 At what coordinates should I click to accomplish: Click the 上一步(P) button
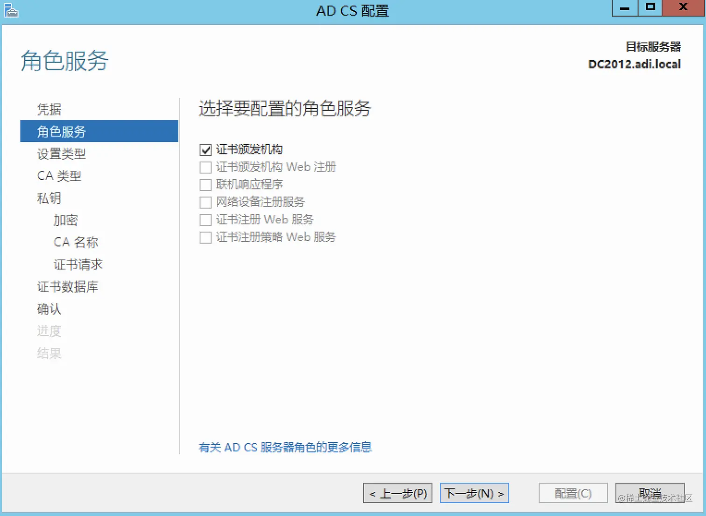point(398,493)
